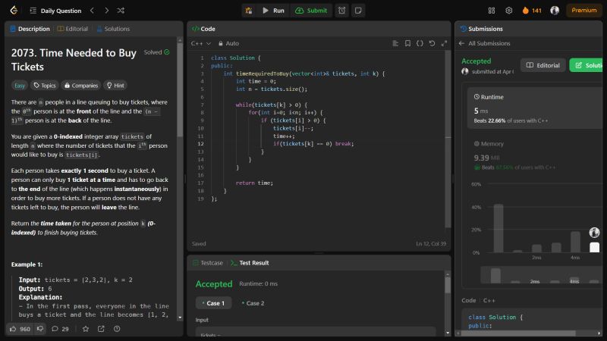Open the notes icon in top bar
Viewport: 607px width, 341px height.
point(358,11)
